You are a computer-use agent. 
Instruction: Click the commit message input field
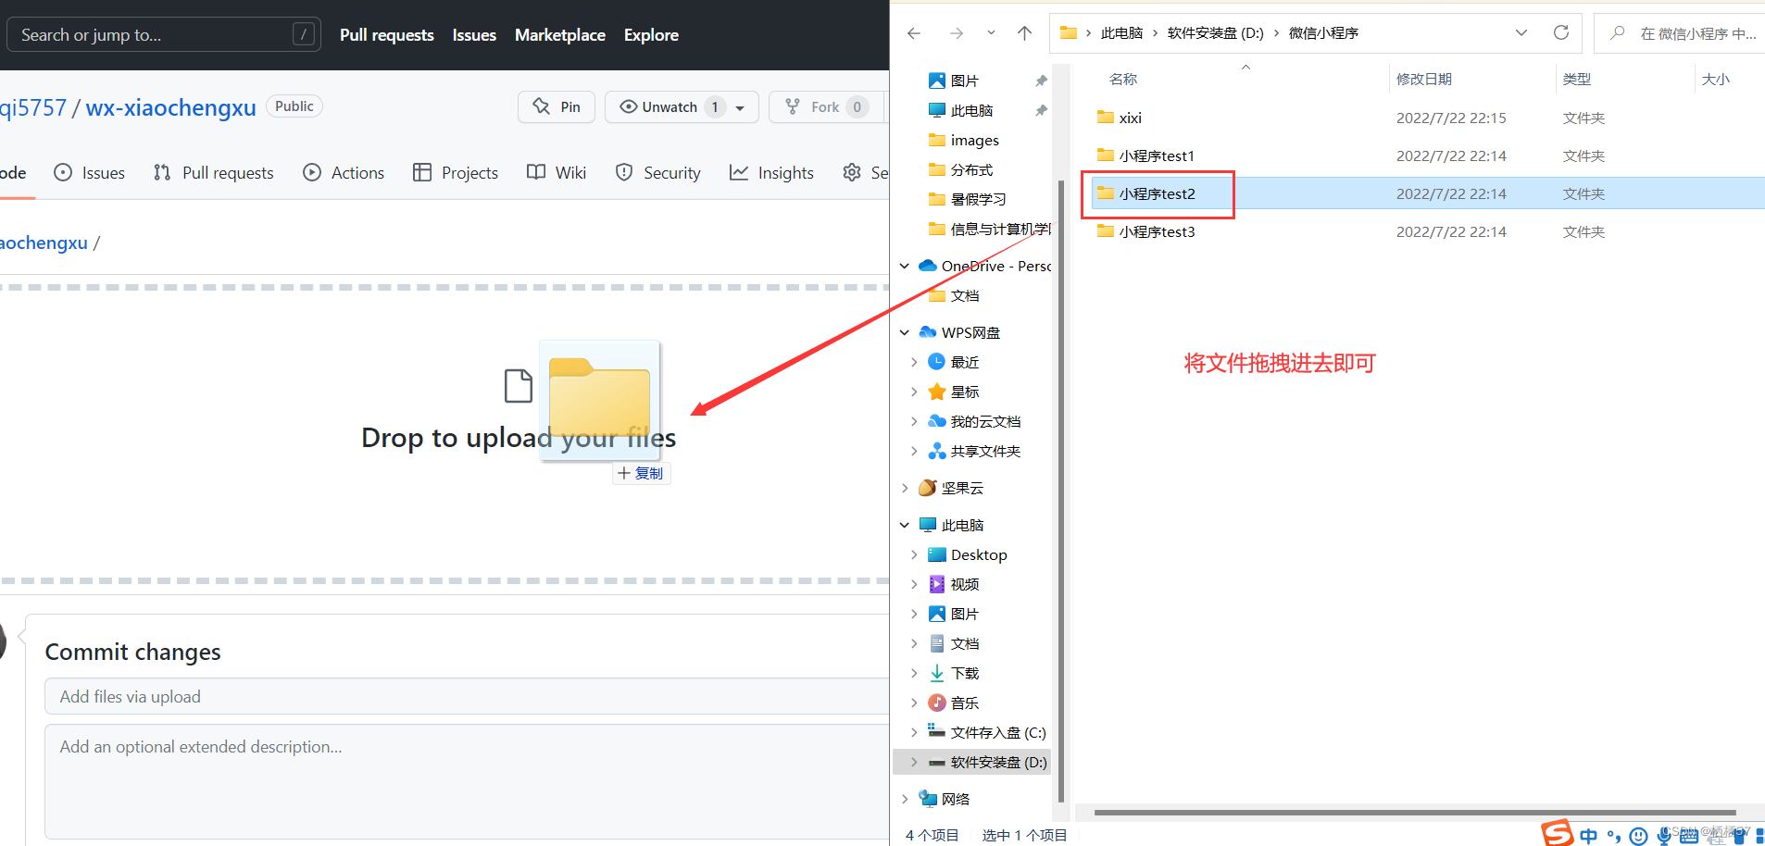pos(467,696)
